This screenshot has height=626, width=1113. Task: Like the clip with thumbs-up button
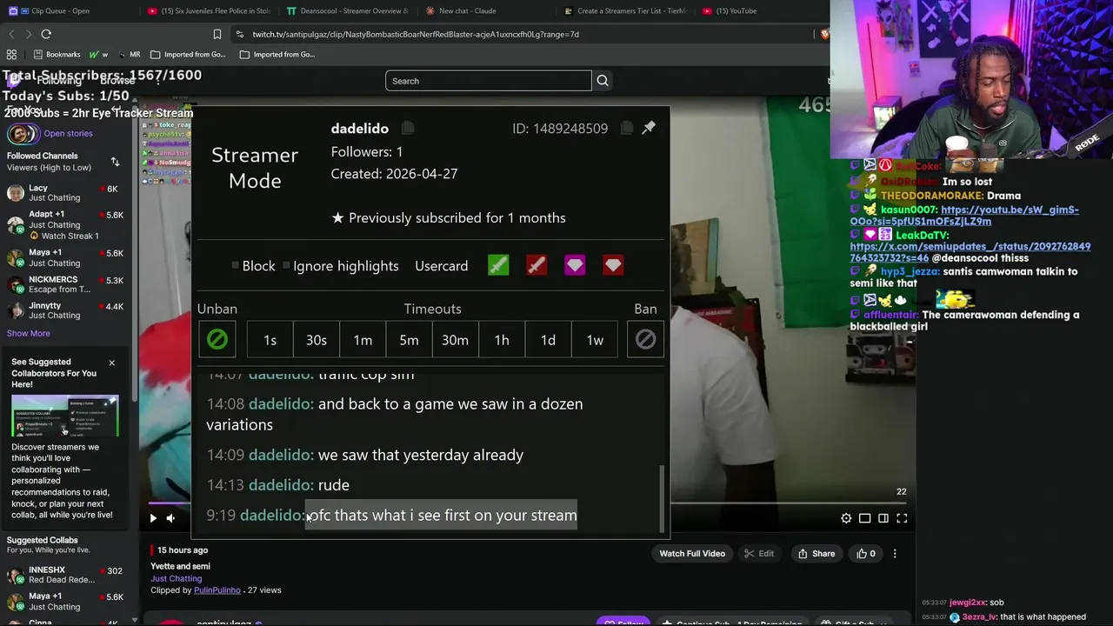point(867,554)
